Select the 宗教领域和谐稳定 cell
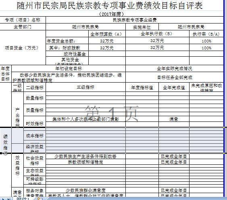Viewport: 227px width, 200px height. [x=85, y=162]
